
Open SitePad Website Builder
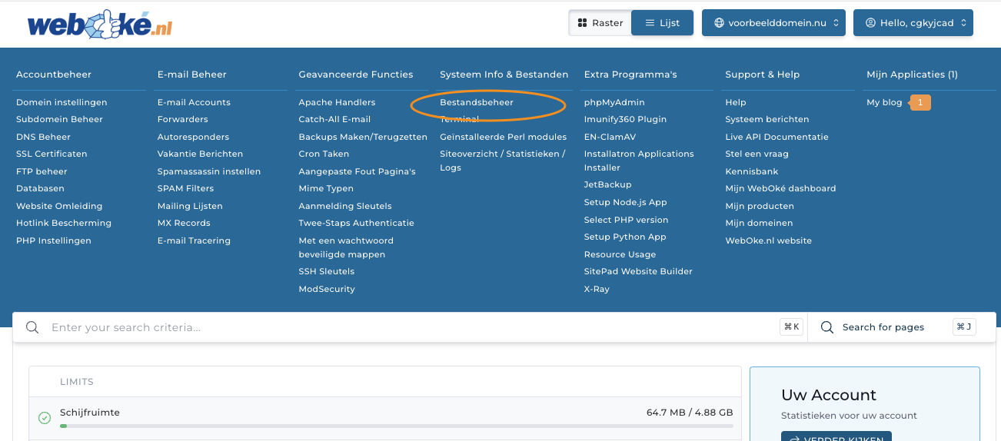click(x=638, y=271)
